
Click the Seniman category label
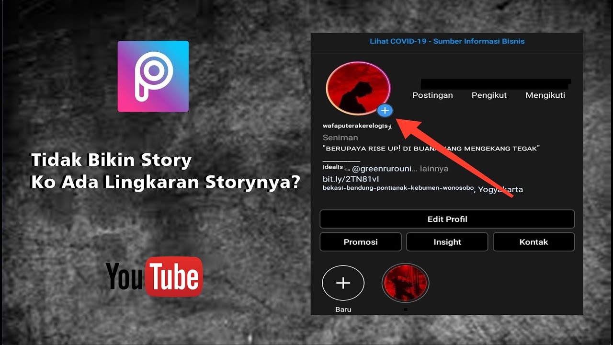pyautogui.click(x=340, y=138)
